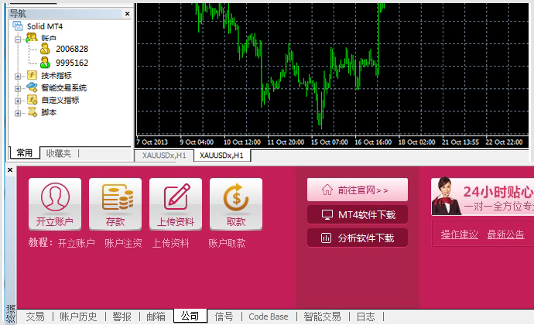
Task: Expand the 技术指标 tree node
Action: (18, 77)
